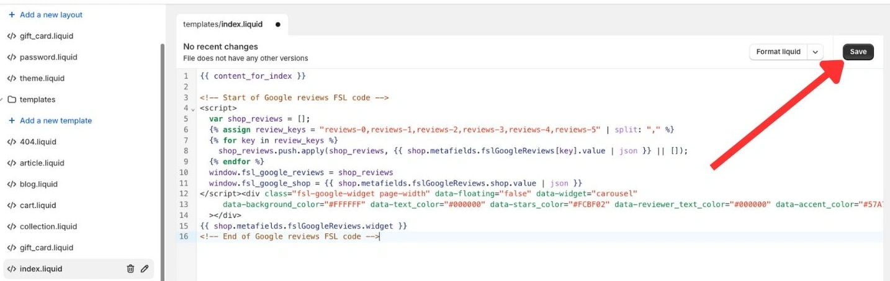The width and height of the screenshot is (890, 281).
Task: Click the code icon beside blog.liquid
Action: click(12, 184)
